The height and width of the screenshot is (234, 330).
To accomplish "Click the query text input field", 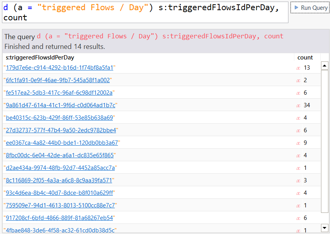I will point(145,13).
